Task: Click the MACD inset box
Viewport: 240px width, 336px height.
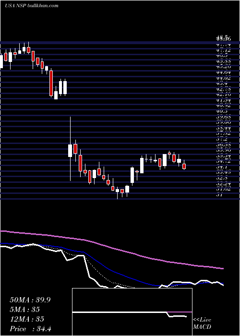Action: pyautogui.click(x=132, y=312)
